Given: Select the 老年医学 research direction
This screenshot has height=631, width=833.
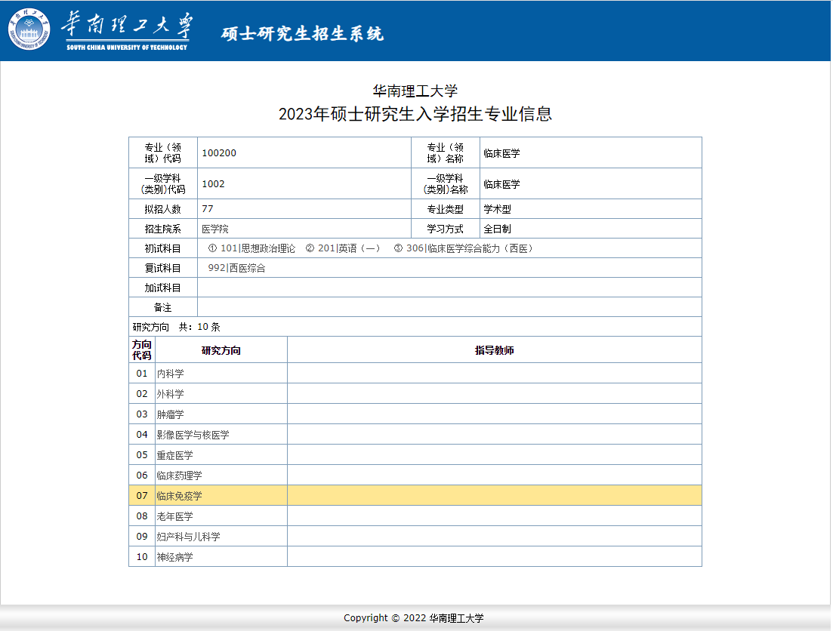Looking at the screenshot, I should pos(174,516).
